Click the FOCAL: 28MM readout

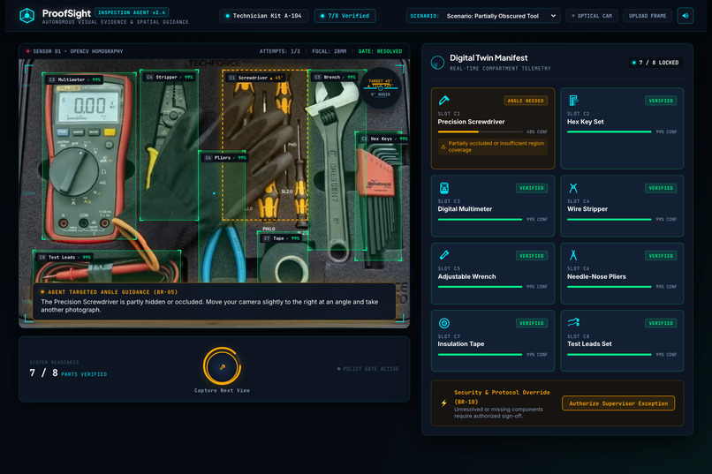329,51
